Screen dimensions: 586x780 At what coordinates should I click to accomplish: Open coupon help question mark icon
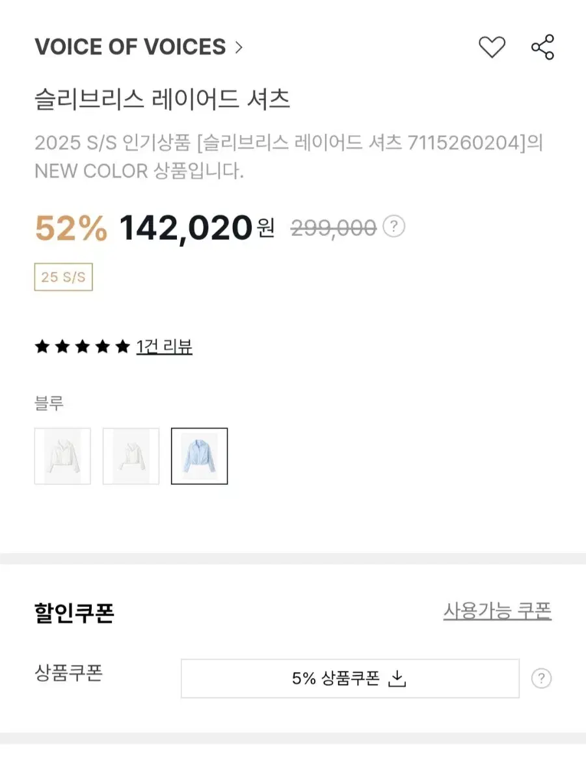(541, 679)
